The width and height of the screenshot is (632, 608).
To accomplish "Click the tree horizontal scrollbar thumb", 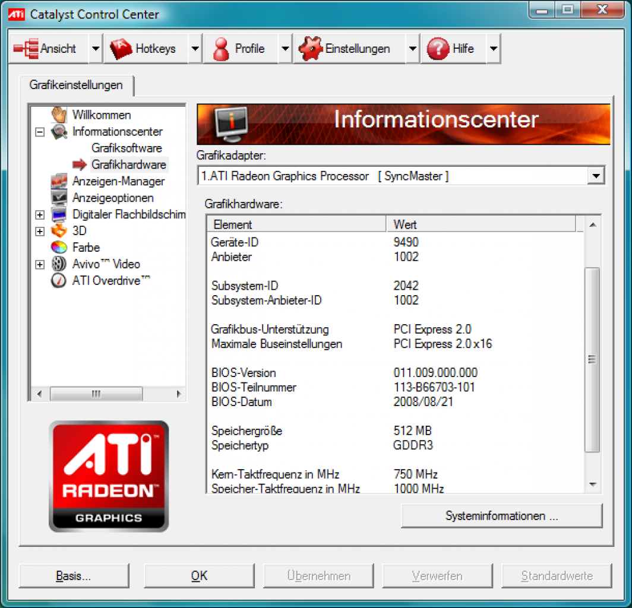I will [96, 394].
